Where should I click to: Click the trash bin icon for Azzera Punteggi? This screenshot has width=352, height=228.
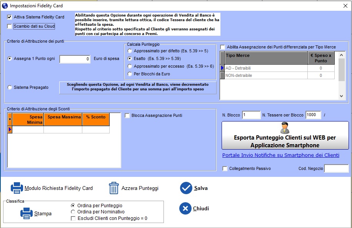(113, 188)
